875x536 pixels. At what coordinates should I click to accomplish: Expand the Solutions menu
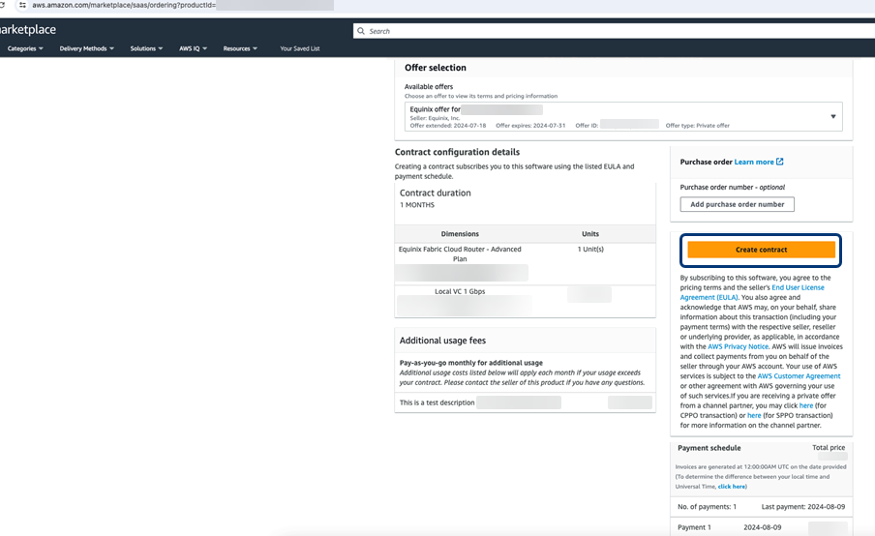[x=146, y=48]
